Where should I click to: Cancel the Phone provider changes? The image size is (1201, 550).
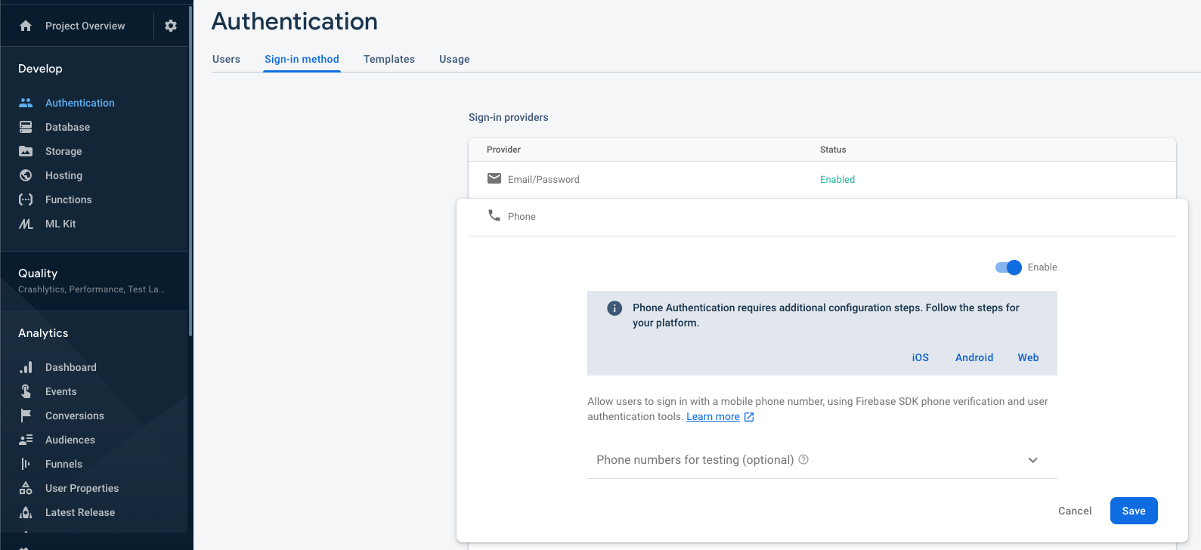coord(1074,511)
